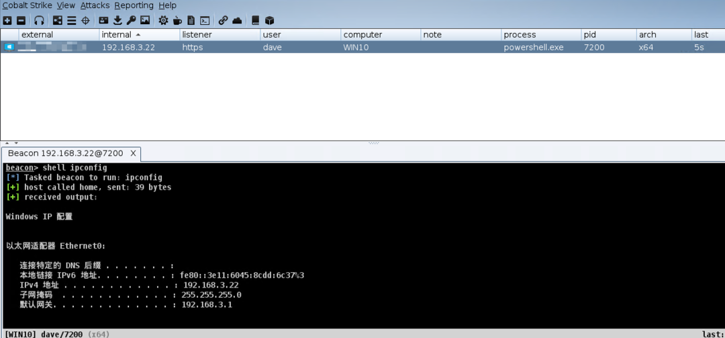Open the Cobalt Strike menu
The image size is (725, 338).
28,5
